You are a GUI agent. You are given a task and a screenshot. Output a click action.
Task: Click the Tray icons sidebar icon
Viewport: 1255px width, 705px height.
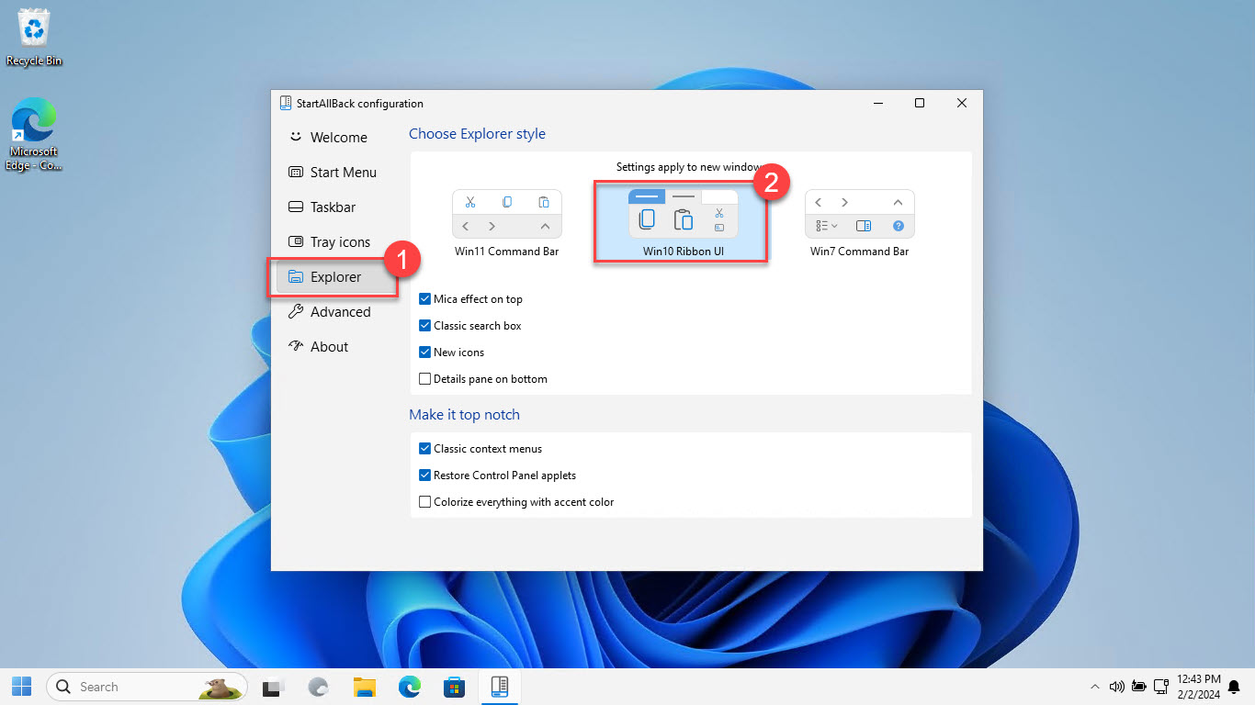pyautogui.click(x=296, y=241)
